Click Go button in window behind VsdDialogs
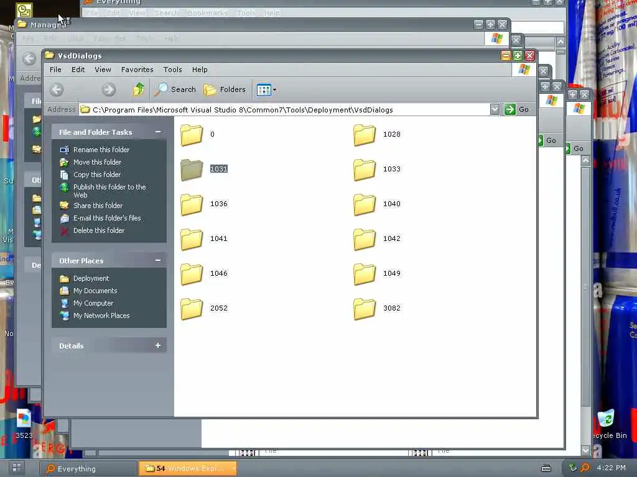Image resolution: width=637 pixels, height=477 pixels. (547, 140)
